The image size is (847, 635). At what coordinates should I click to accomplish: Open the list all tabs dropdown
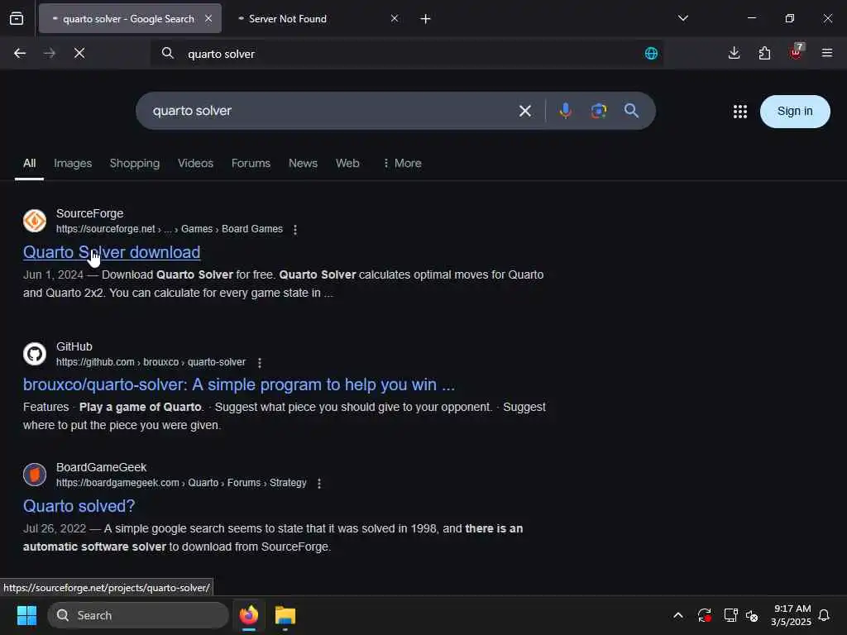click(x=682, y=18)
